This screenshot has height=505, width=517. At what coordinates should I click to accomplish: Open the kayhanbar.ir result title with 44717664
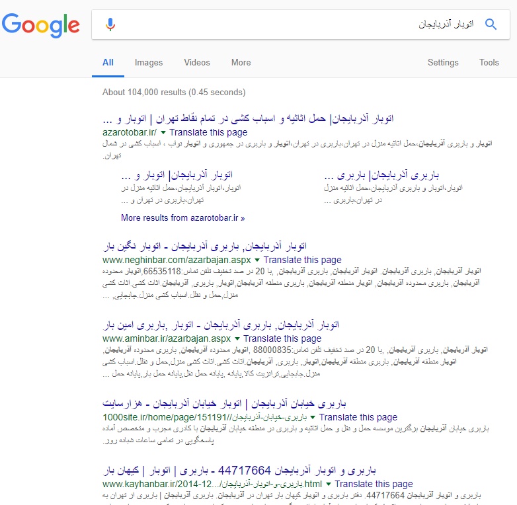coord(239,471)
